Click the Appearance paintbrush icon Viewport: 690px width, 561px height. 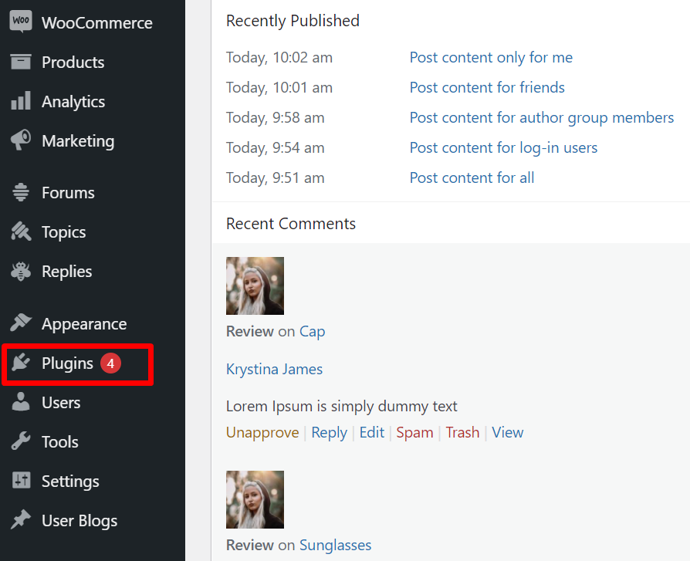pyautogui.click(x=21, y=323)
